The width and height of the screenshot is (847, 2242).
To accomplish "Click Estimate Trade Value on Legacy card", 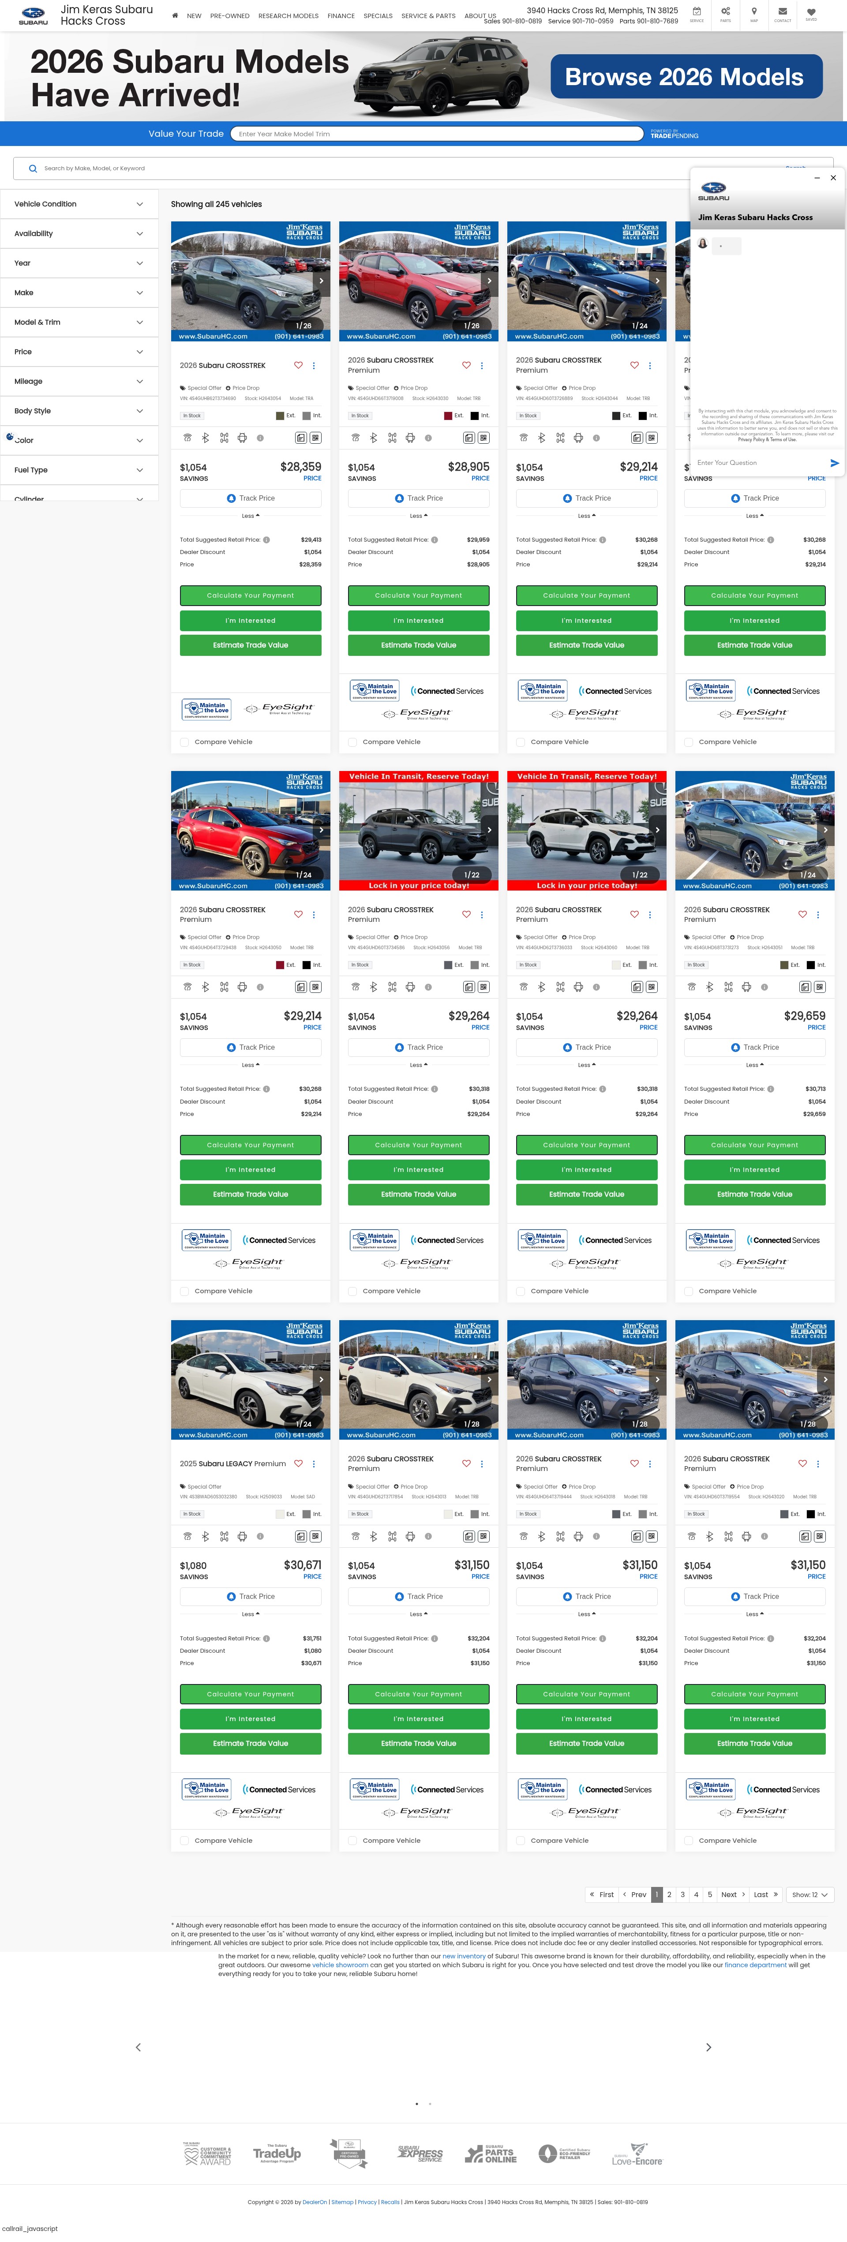I will (251, 1743).
